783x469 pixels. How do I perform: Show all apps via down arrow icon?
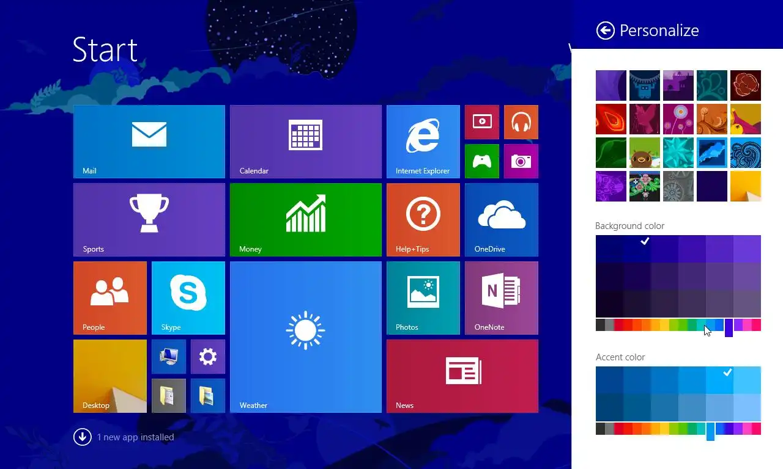(x=83, y=437)
